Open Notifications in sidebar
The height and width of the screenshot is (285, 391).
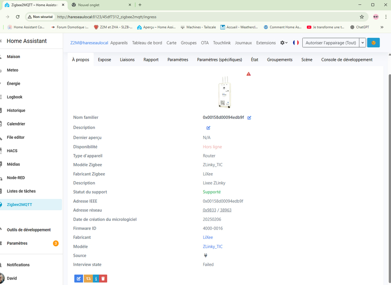coord(31,265)
